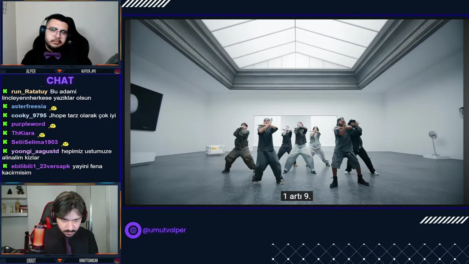Click the message 'Bu adami lincleyennherkese yaziklar olsun'
Image resolution: width=469 pixels, height=264 pixels.
tap(47, 95)
